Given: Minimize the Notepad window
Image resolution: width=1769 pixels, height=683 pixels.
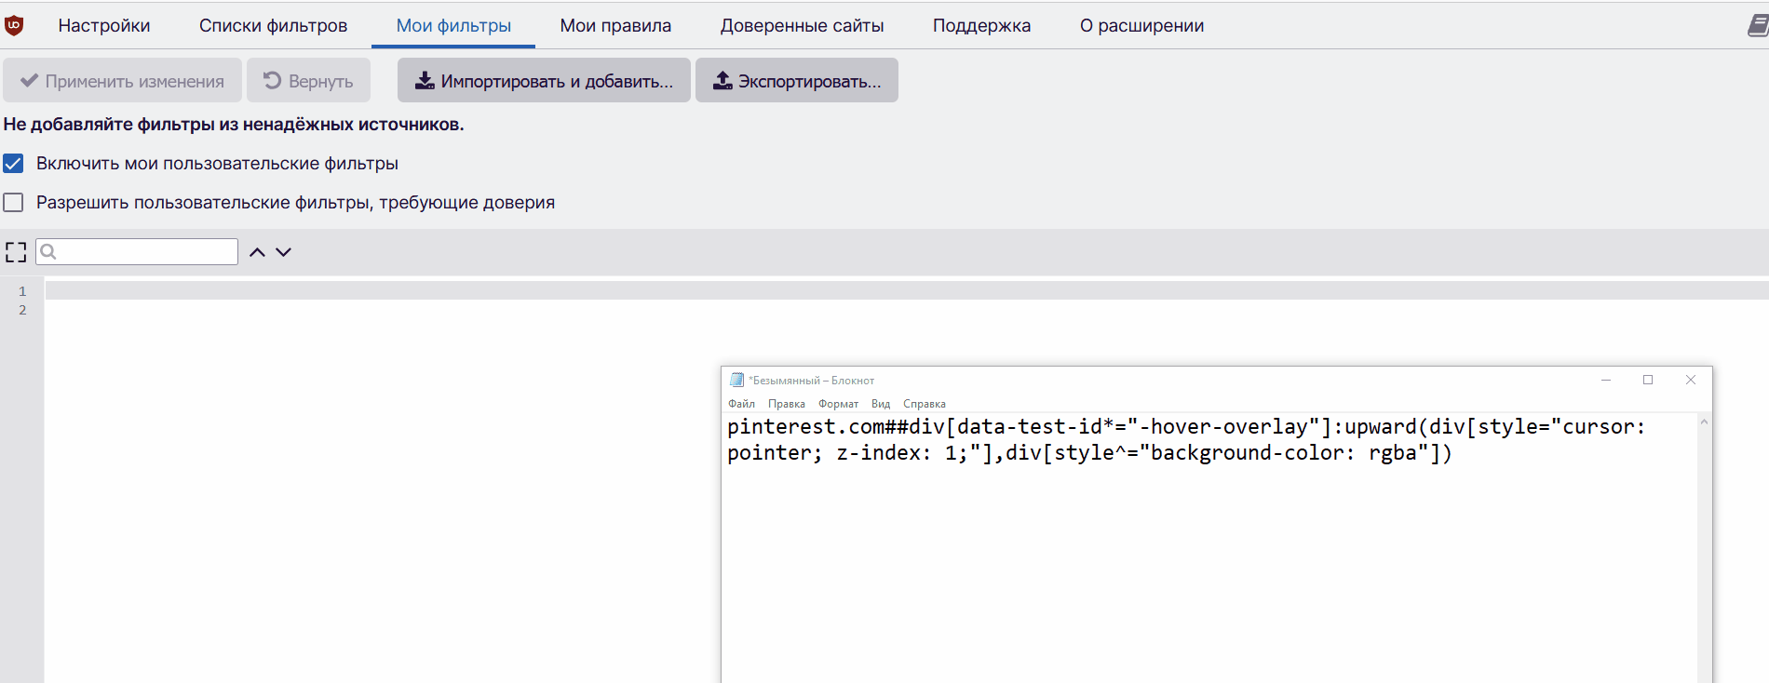Looking at the screenshot, I should 1606,380.
